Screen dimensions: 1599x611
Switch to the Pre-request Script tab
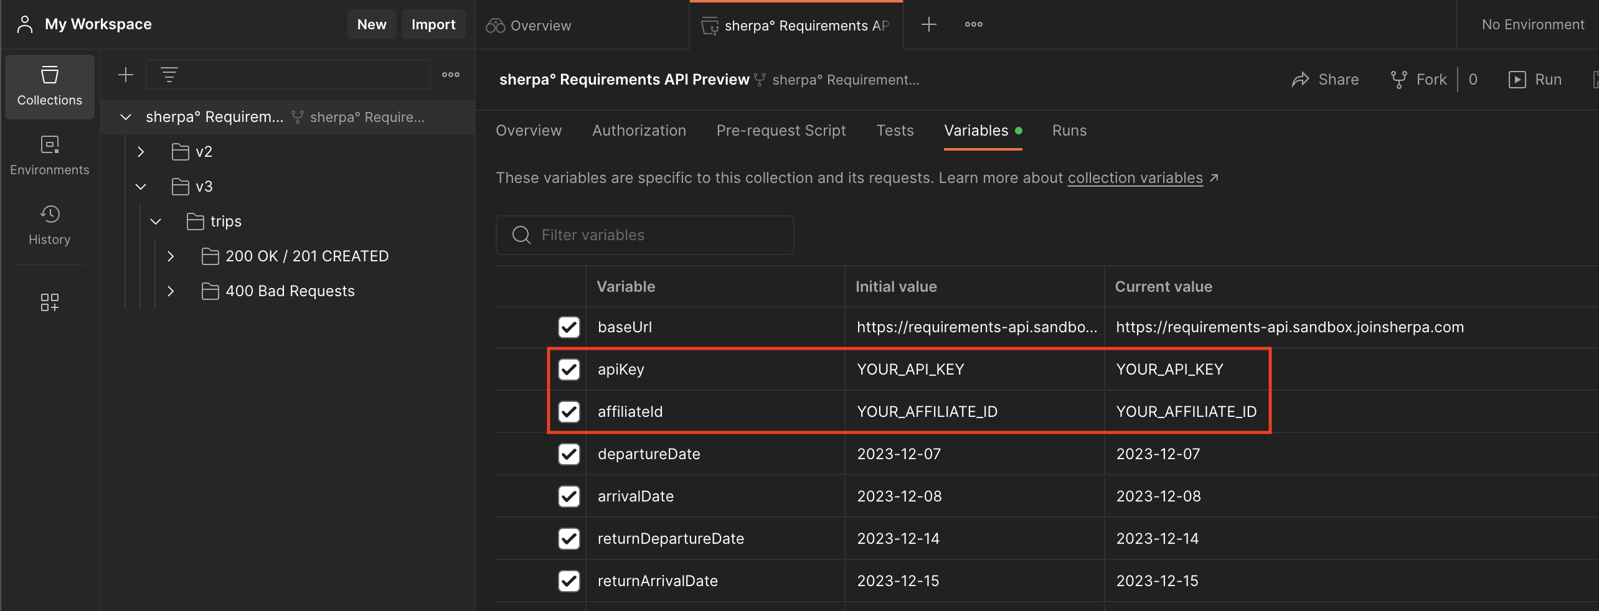[x=781, y=131]
